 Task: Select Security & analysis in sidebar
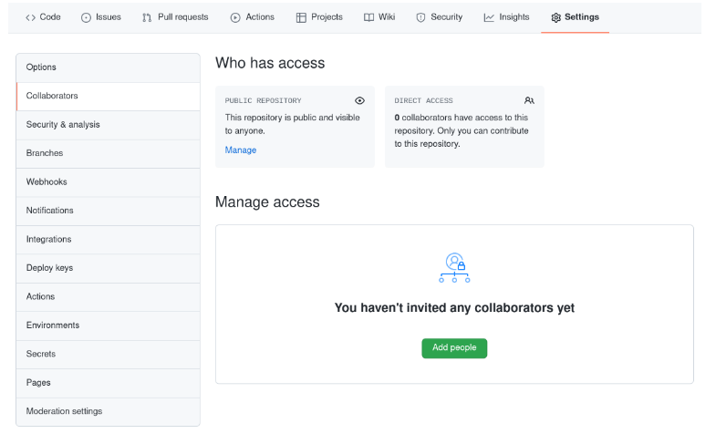[x=63, y=125]
